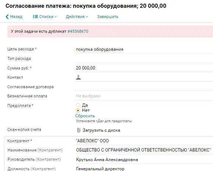This screenshot has height=171, width=213.
Task: Click the Завершить menu item
Action: 107,17
